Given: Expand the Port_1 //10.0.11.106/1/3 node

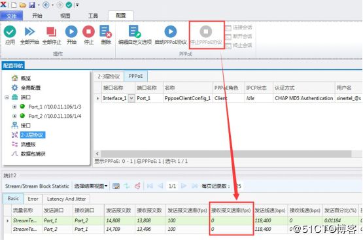Looking at the screenshot, I should pyautogui.click(x=14, y=107).
